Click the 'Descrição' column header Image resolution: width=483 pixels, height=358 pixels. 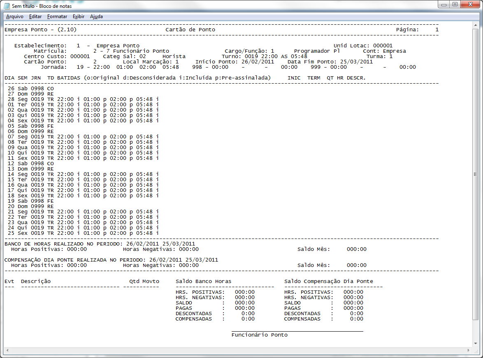click(36, 281)
